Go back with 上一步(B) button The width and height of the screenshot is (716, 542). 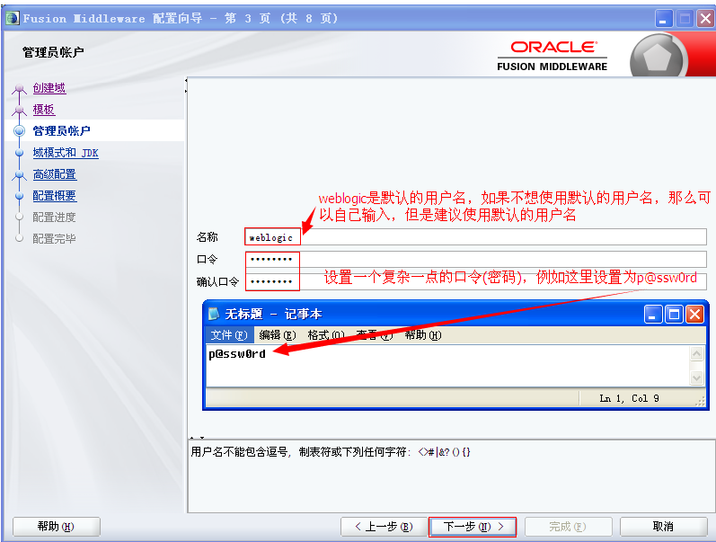click(384, 527)
